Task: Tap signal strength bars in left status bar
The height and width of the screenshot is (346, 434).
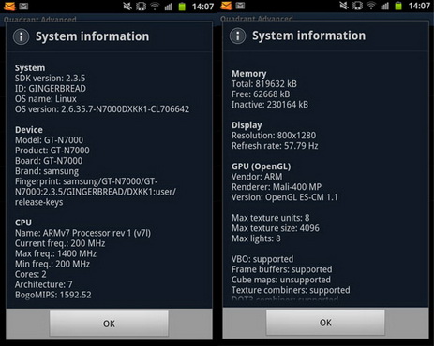Action: (x=169, y=7)
